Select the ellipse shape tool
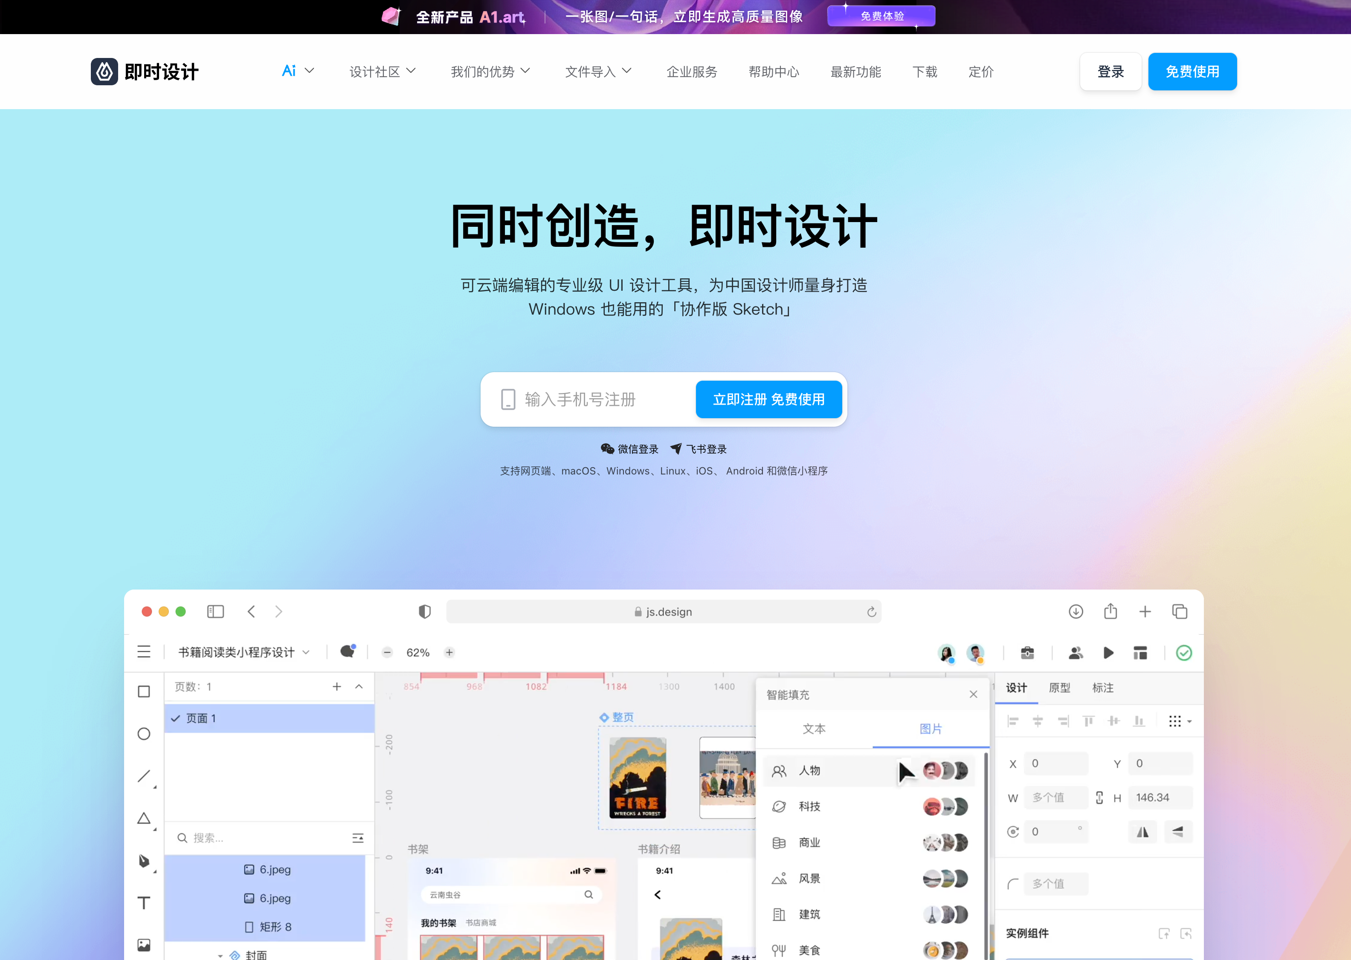1351x960 pixels. point(144,734)
